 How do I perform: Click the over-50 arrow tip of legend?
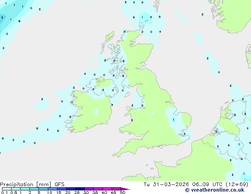click(125, 189)
